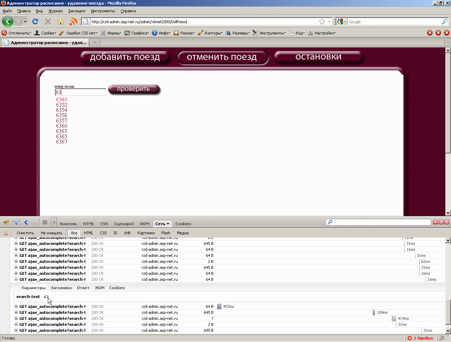This screenshot has width=451, height=342.
Task: Open the JSON request detail tab
Action: 100,288
